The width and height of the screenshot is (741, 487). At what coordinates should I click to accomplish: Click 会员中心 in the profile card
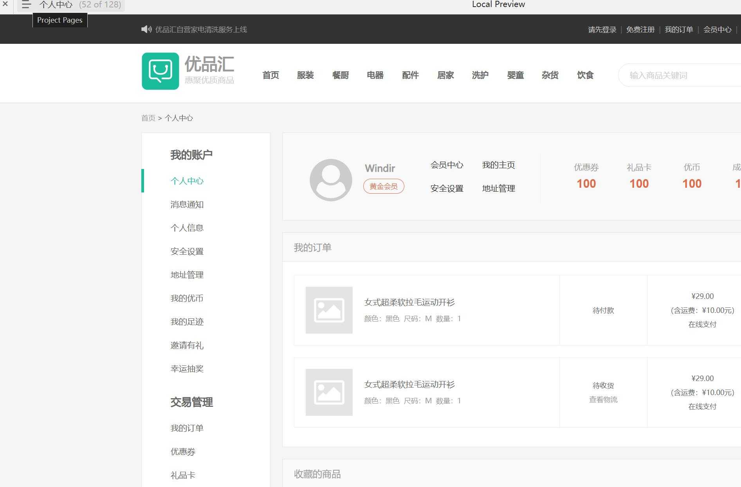tap(447, 165)
